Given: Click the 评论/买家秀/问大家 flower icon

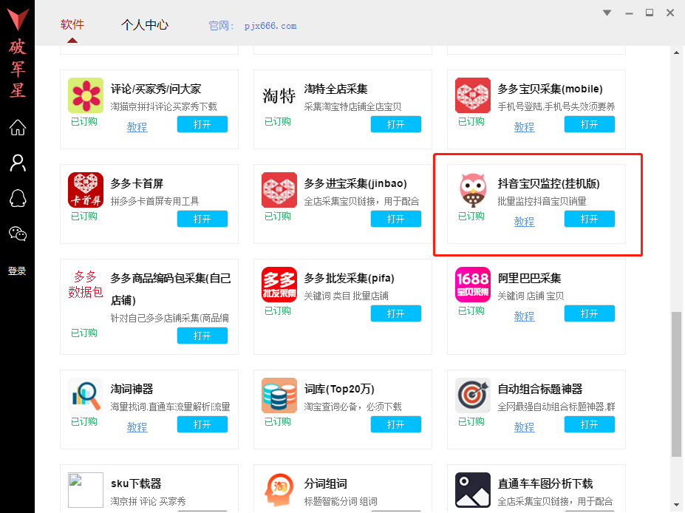Looking at the screenshot, I should (x=86, y=95).
